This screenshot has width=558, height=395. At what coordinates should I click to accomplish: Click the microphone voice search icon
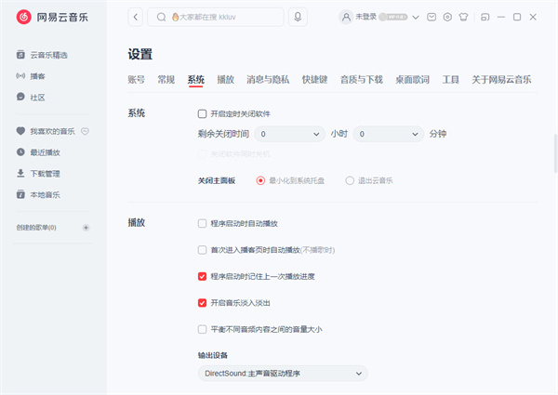tap(298, 17)
